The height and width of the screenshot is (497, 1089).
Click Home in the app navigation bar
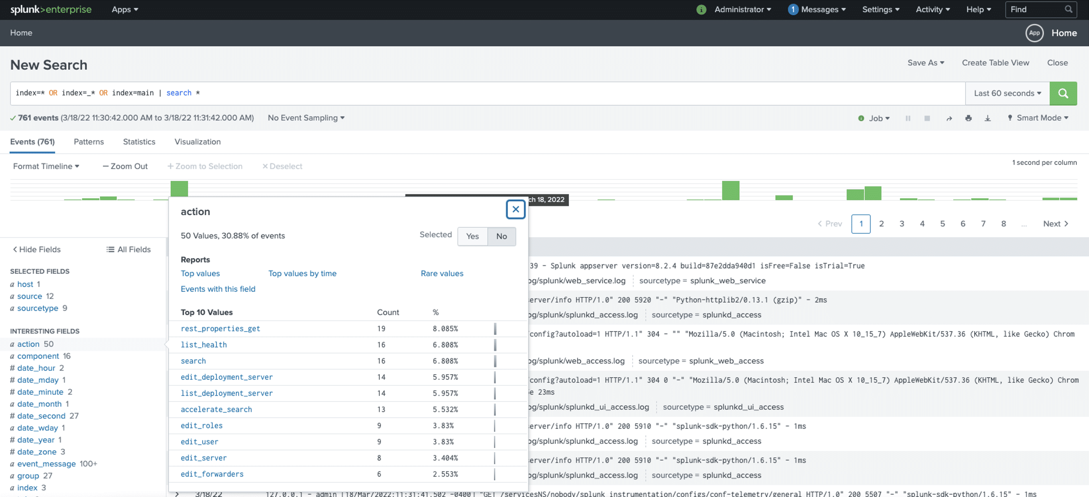click(x=21, y=33)
